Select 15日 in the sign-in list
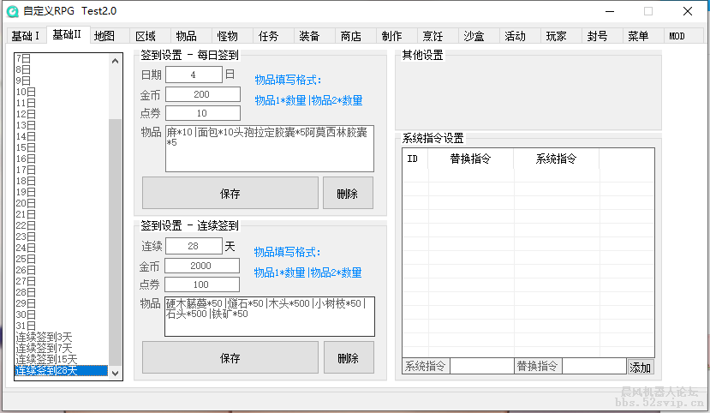The image size is (710, 413). pyautogui.click(x=27, y=147)
